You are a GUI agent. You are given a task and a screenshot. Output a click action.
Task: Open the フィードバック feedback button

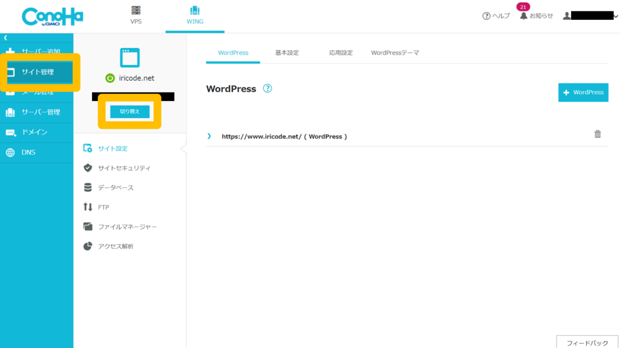[587, 343]
